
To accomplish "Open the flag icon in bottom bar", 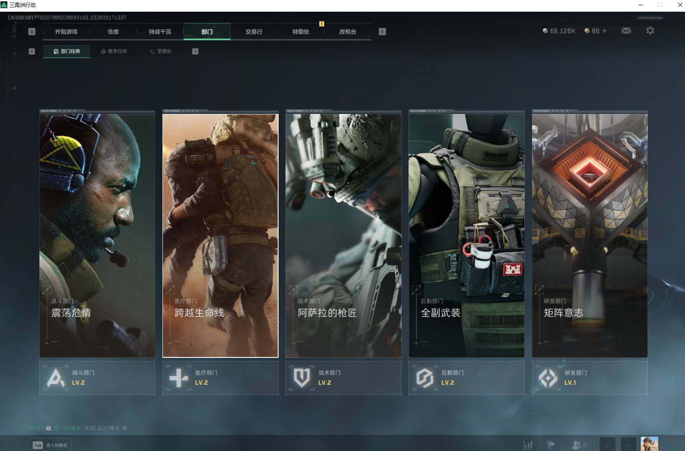I will [551, 445].
